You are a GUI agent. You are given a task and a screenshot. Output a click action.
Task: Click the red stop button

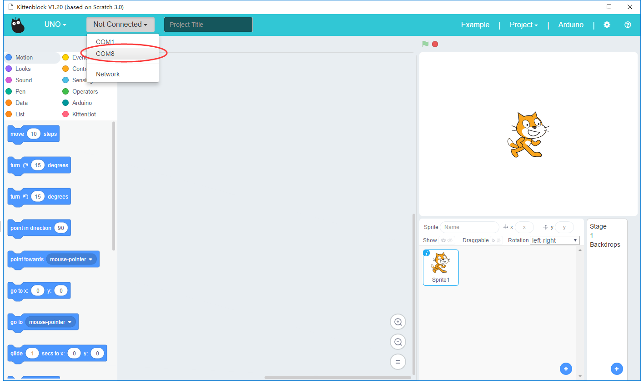[x=435, y=44]
